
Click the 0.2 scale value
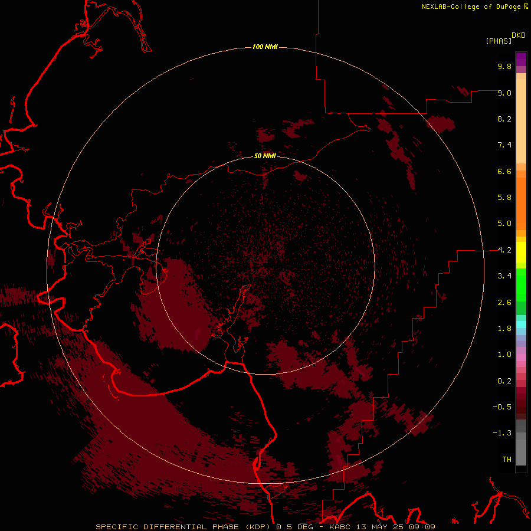[504, 381]
